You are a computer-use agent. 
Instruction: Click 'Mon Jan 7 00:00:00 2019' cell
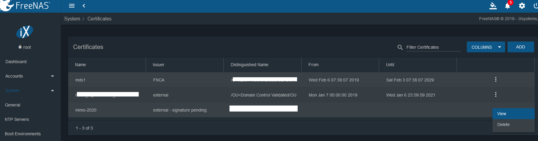pos(333,95)
